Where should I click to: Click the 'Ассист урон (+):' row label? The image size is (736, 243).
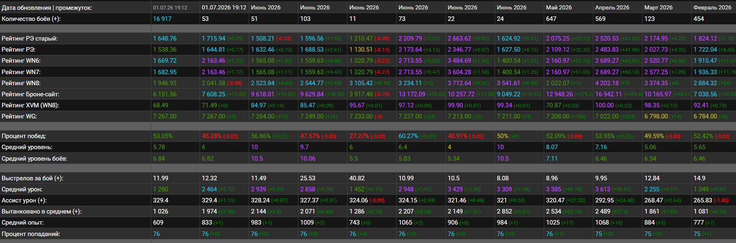[x=24, y=200]
